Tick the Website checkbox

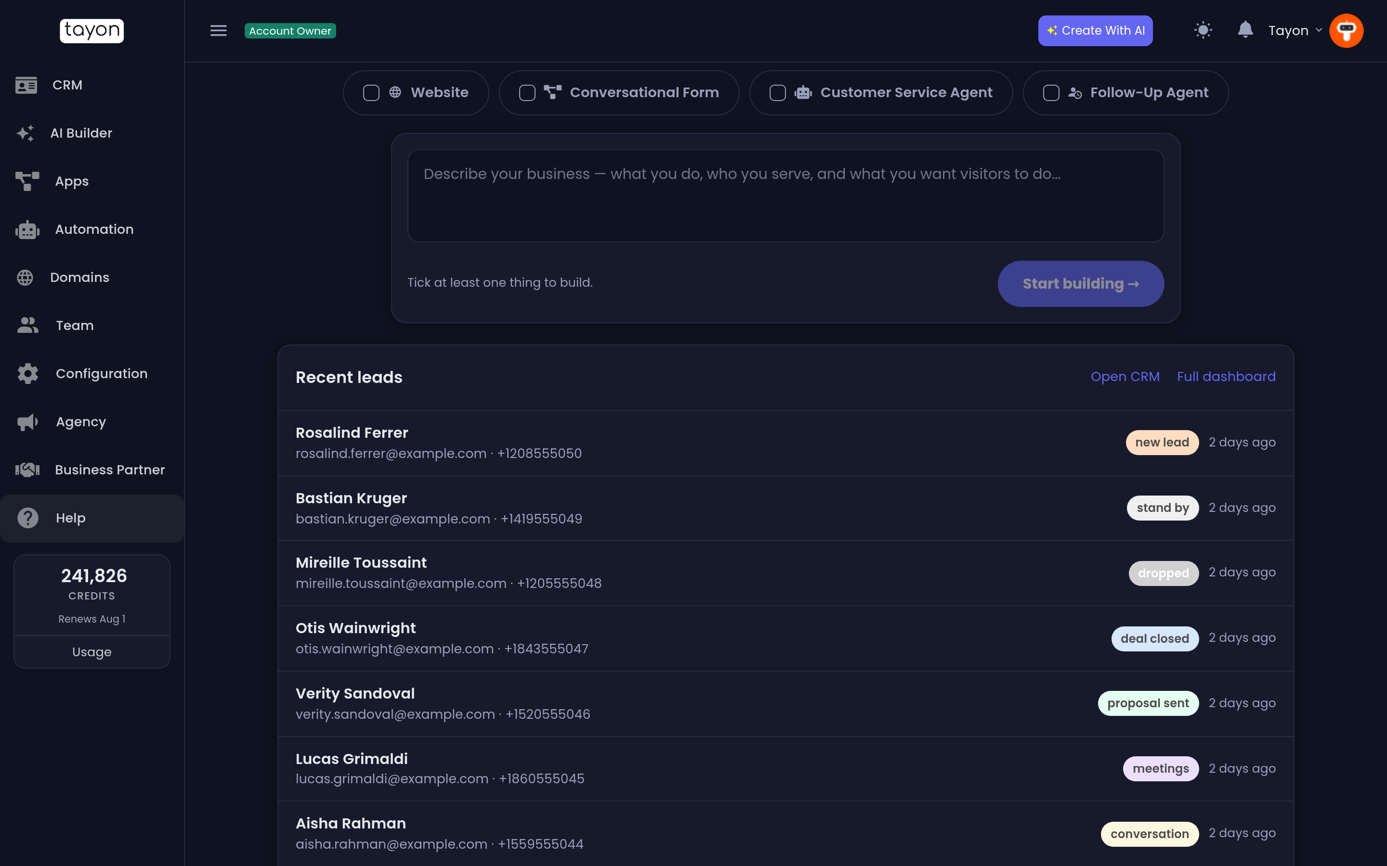[371, 93]
